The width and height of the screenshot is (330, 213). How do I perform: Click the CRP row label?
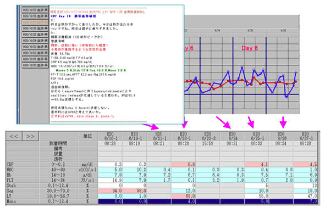(x=23, y=164)
